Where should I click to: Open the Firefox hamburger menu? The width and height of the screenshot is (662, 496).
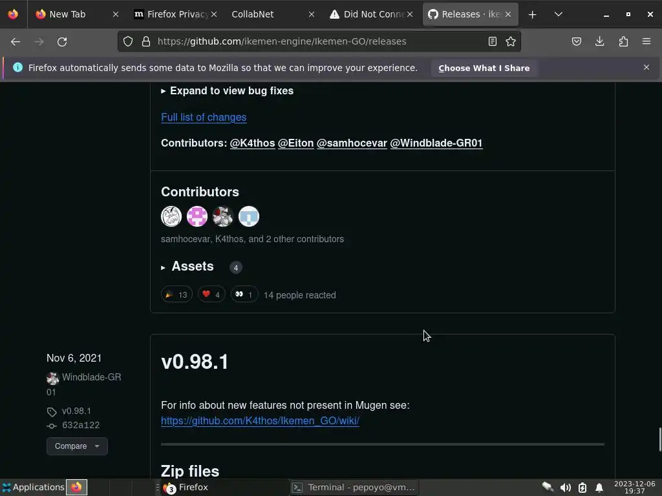pyautogui.click(x=646, y=41)
